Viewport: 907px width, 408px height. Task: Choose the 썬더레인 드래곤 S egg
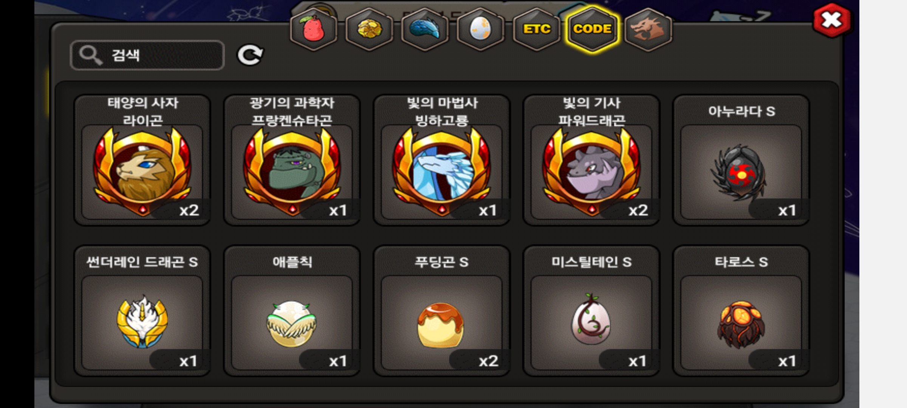click(142, 311)
